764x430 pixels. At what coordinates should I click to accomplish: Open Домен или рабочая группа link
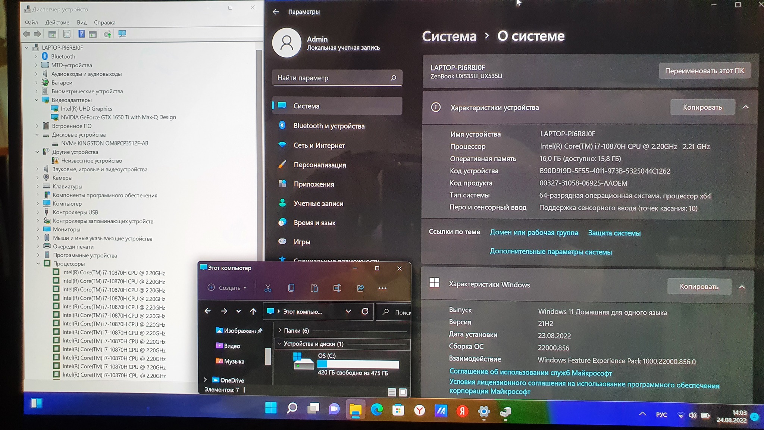[534, 233]
